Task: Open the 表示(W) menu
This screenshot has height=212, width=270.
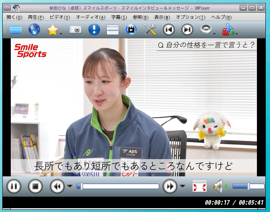Action: [162, 17]
